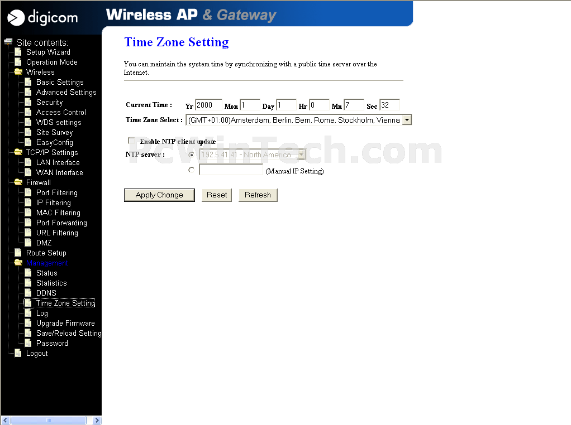Viewport: 571px width, 425px height.
Task: Click the Hr hour input field
Action: [x=319, y=105]
